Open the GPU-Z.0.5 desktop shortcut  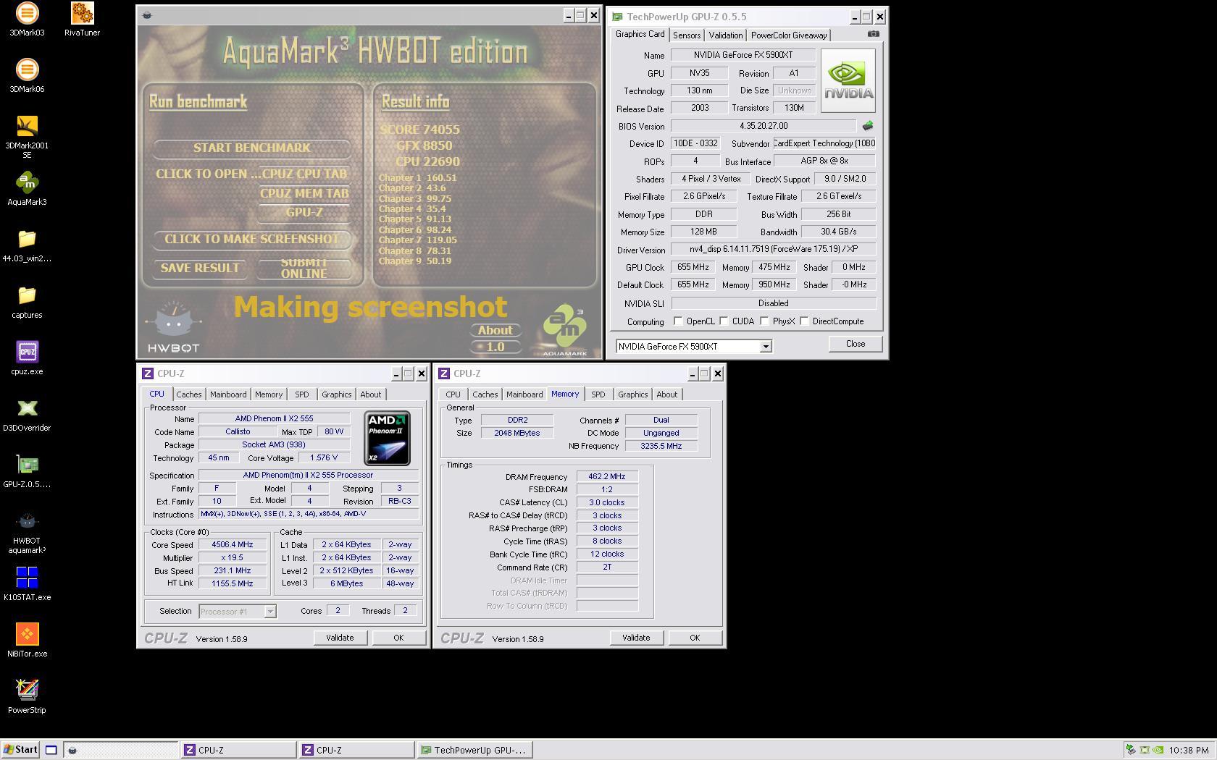27,471
